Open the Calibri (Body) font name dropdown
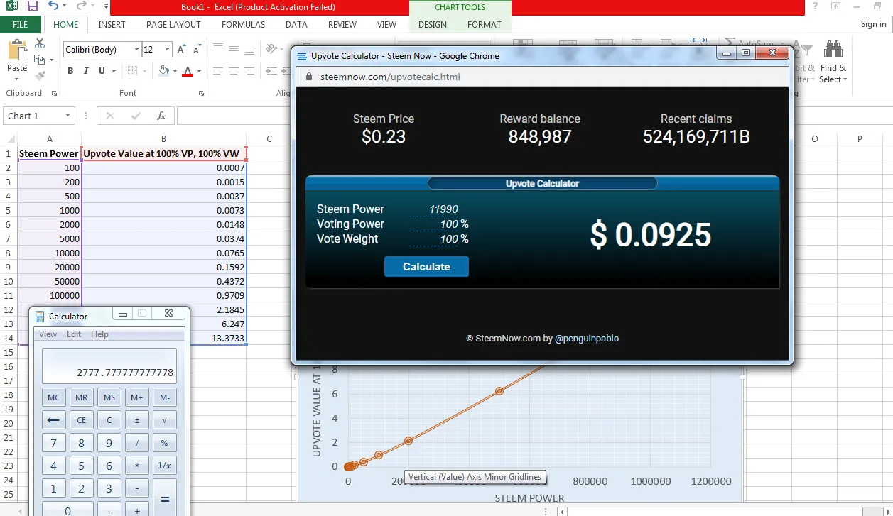 click(x=136, y=50)
